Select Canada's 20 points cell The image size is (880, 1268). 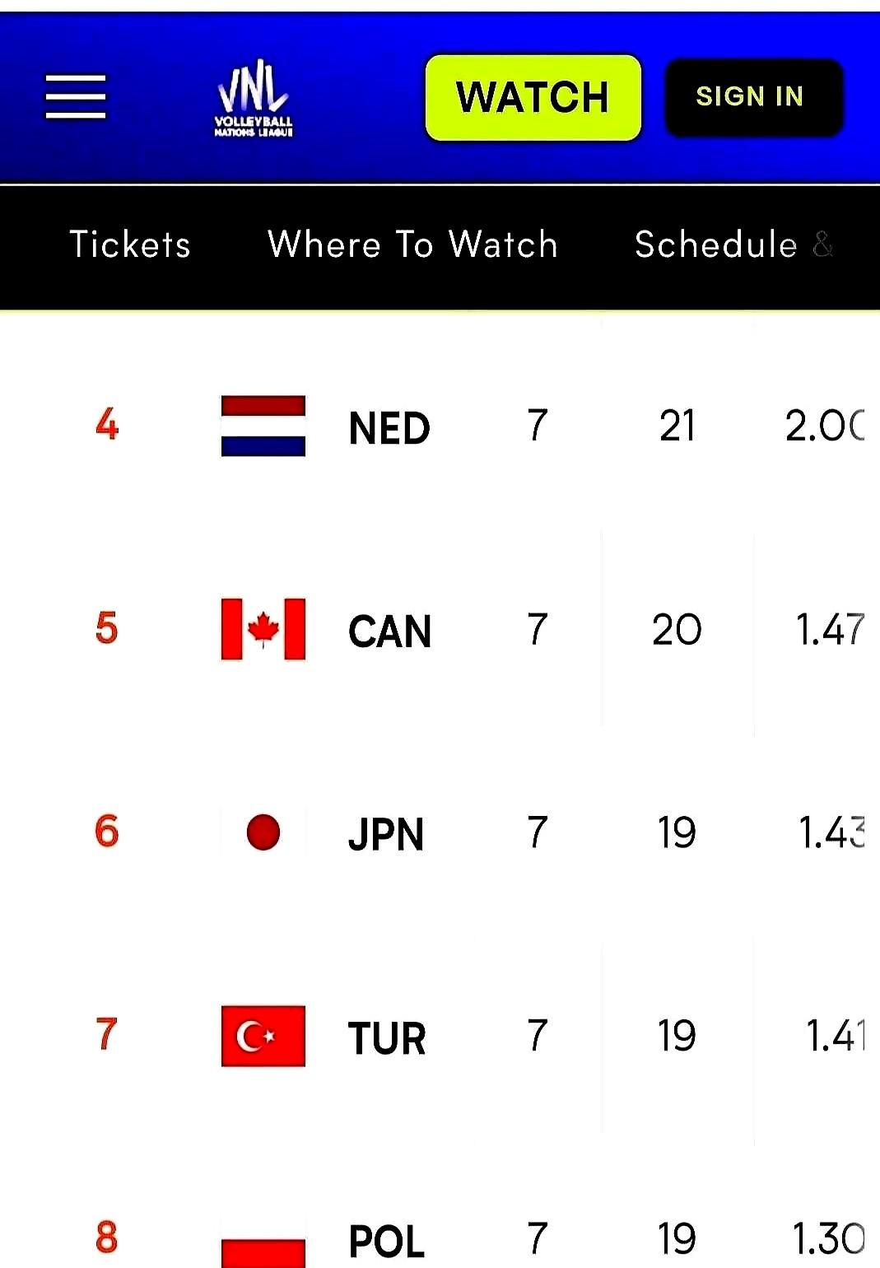click(677, 630)
